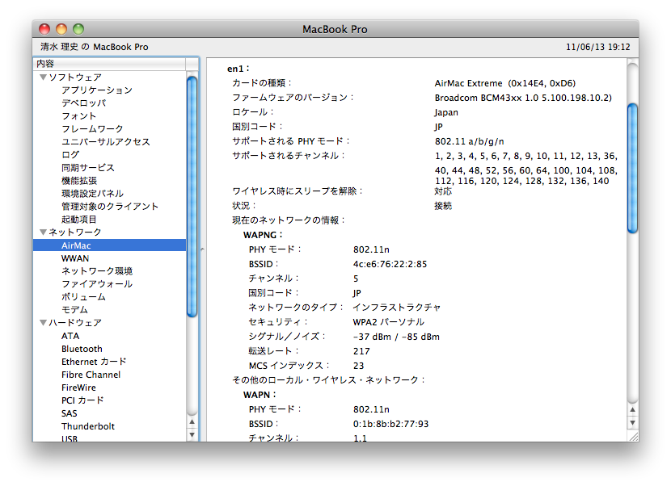Viewport: 671px width, 486px height.
Task: Collapse the ソフトウェア section triangle
Action: pos(43,78)
